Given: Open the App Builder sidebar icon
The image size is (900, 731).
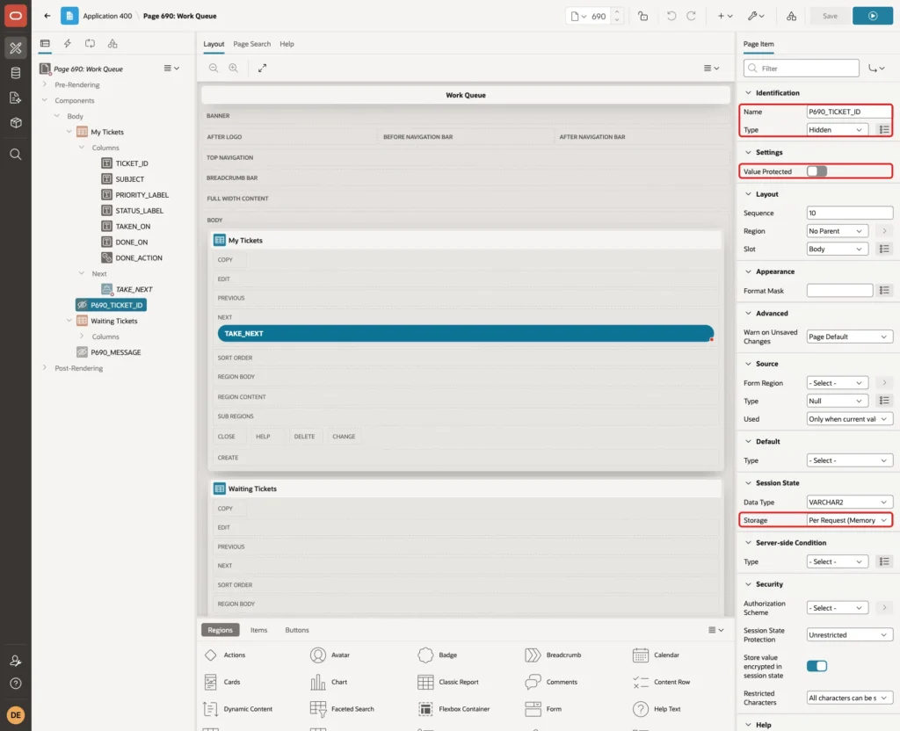Looking at the screenshot, I should (16, 47).
